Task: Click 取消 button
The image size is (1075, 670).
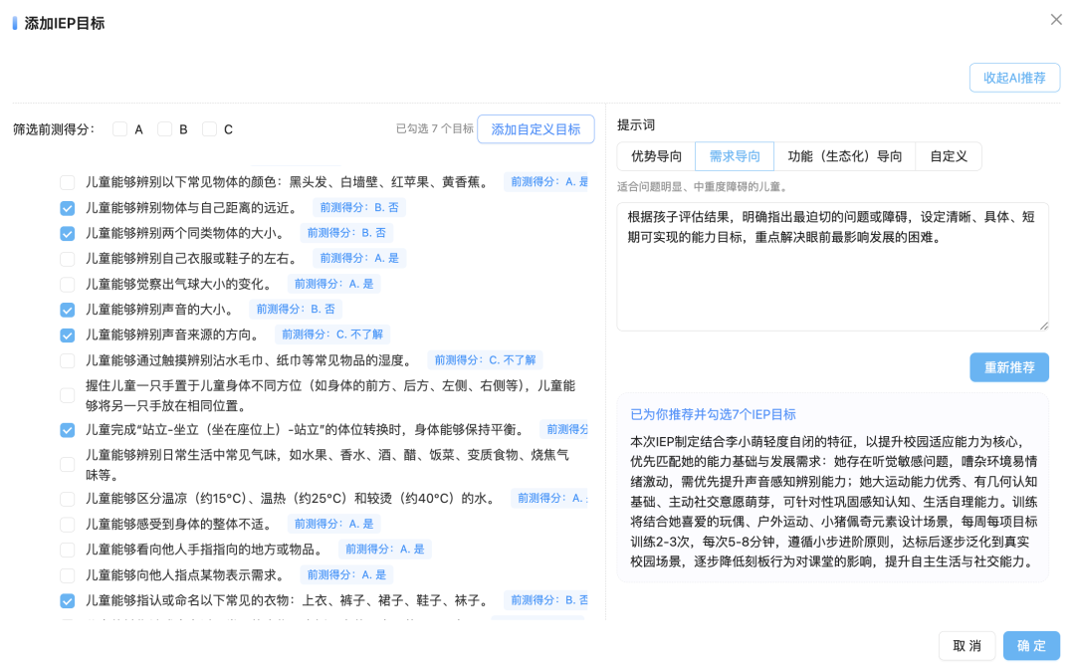Action: tap(967, 645)
